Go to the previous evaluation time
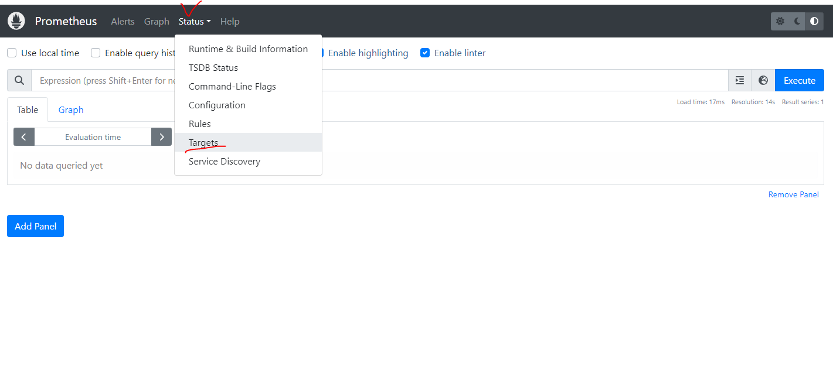 point(24,137)
